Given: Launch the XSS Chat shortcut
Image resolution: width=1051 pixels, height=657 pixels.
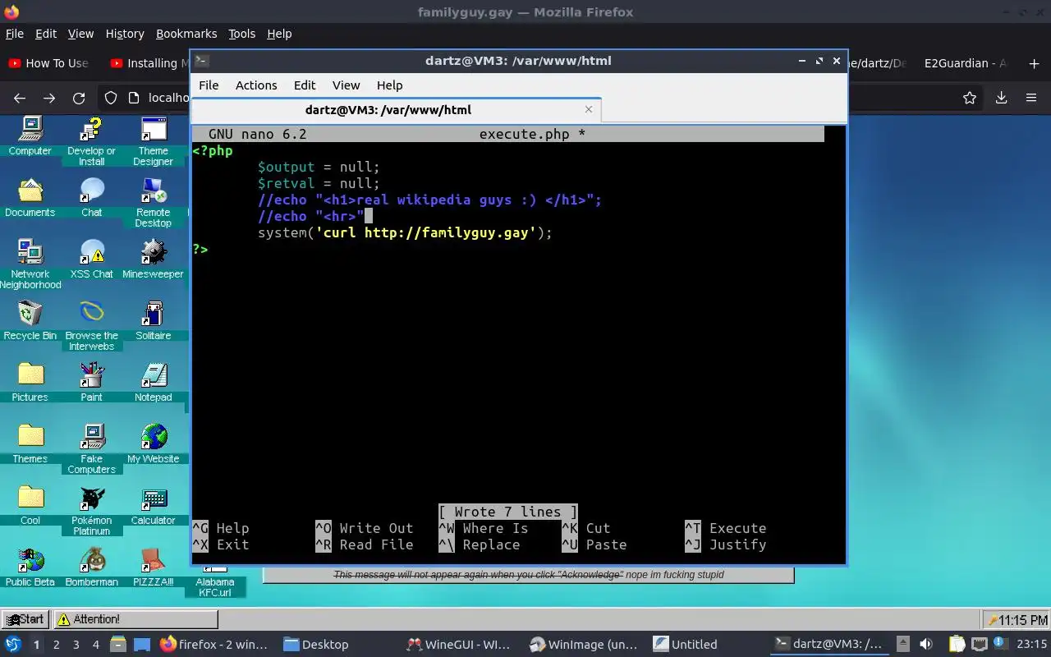Looking at the screenshot, I should [91, 259].
